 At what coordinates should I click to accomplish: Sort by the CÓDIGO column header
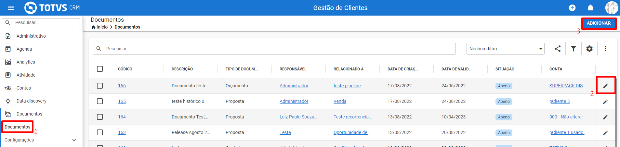[125, 69]
